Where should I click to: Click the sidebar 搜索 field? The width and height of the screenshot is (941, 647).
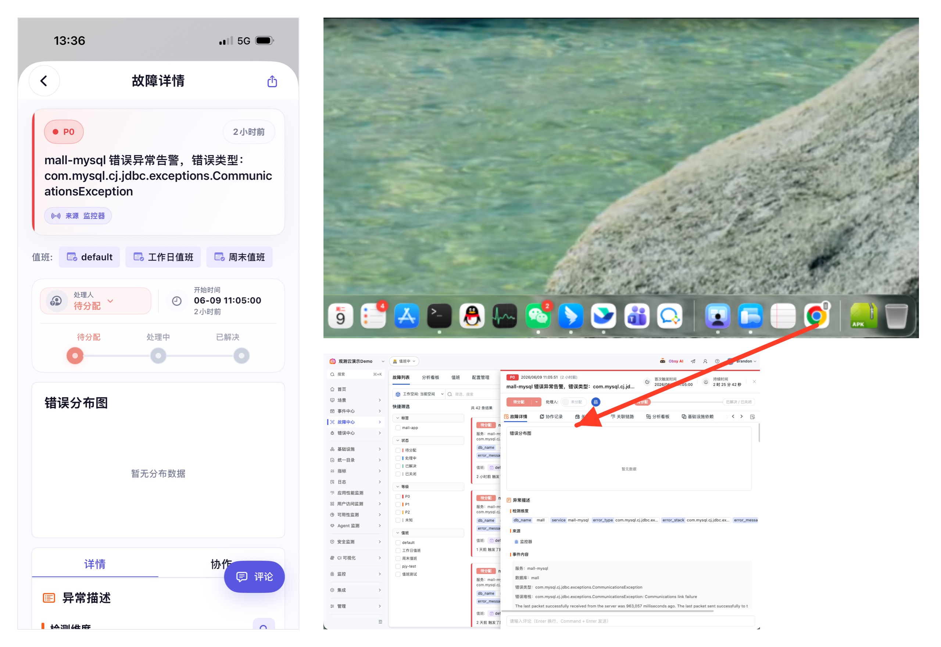click(x=356, y=374)
